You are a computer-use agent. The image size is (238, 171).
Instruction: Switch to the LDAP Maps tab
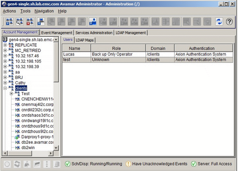click(x=85, y=40)
